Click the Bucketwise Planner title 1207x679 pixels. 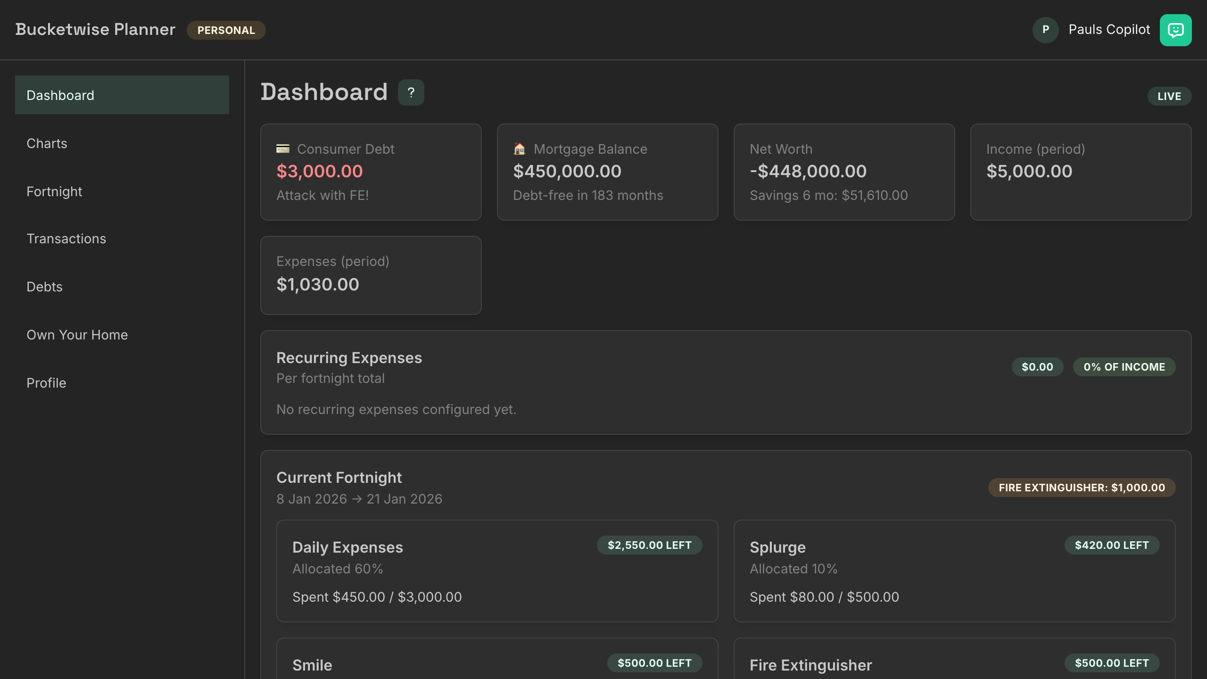click(95, 29)
